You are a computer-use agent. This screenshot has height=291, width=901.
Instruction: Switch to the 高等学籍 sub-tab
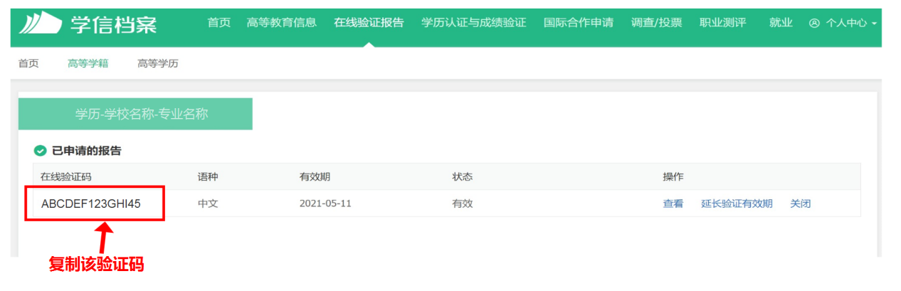click(x=88, y=64)
